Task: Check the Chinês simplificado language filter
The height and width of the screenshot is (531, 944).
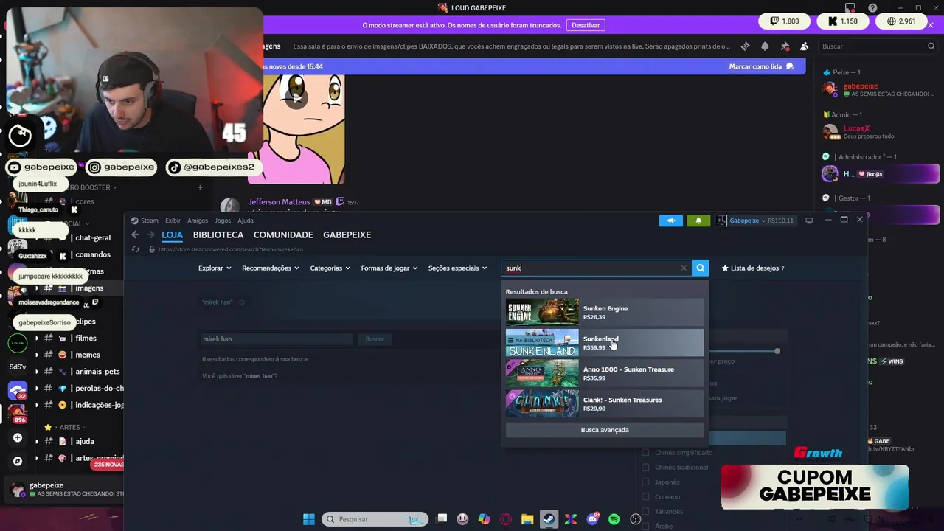Action: (x=645, y=452)
